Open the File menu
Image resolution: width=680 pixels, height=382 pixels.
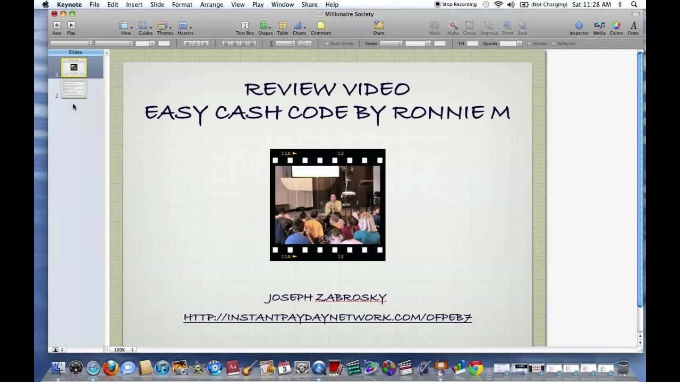(x=94, y=5)
